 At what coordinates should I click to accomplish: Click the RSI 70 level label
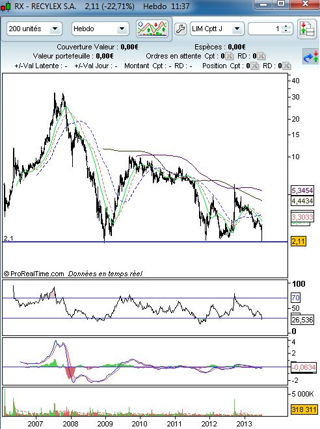pos(296,298)
